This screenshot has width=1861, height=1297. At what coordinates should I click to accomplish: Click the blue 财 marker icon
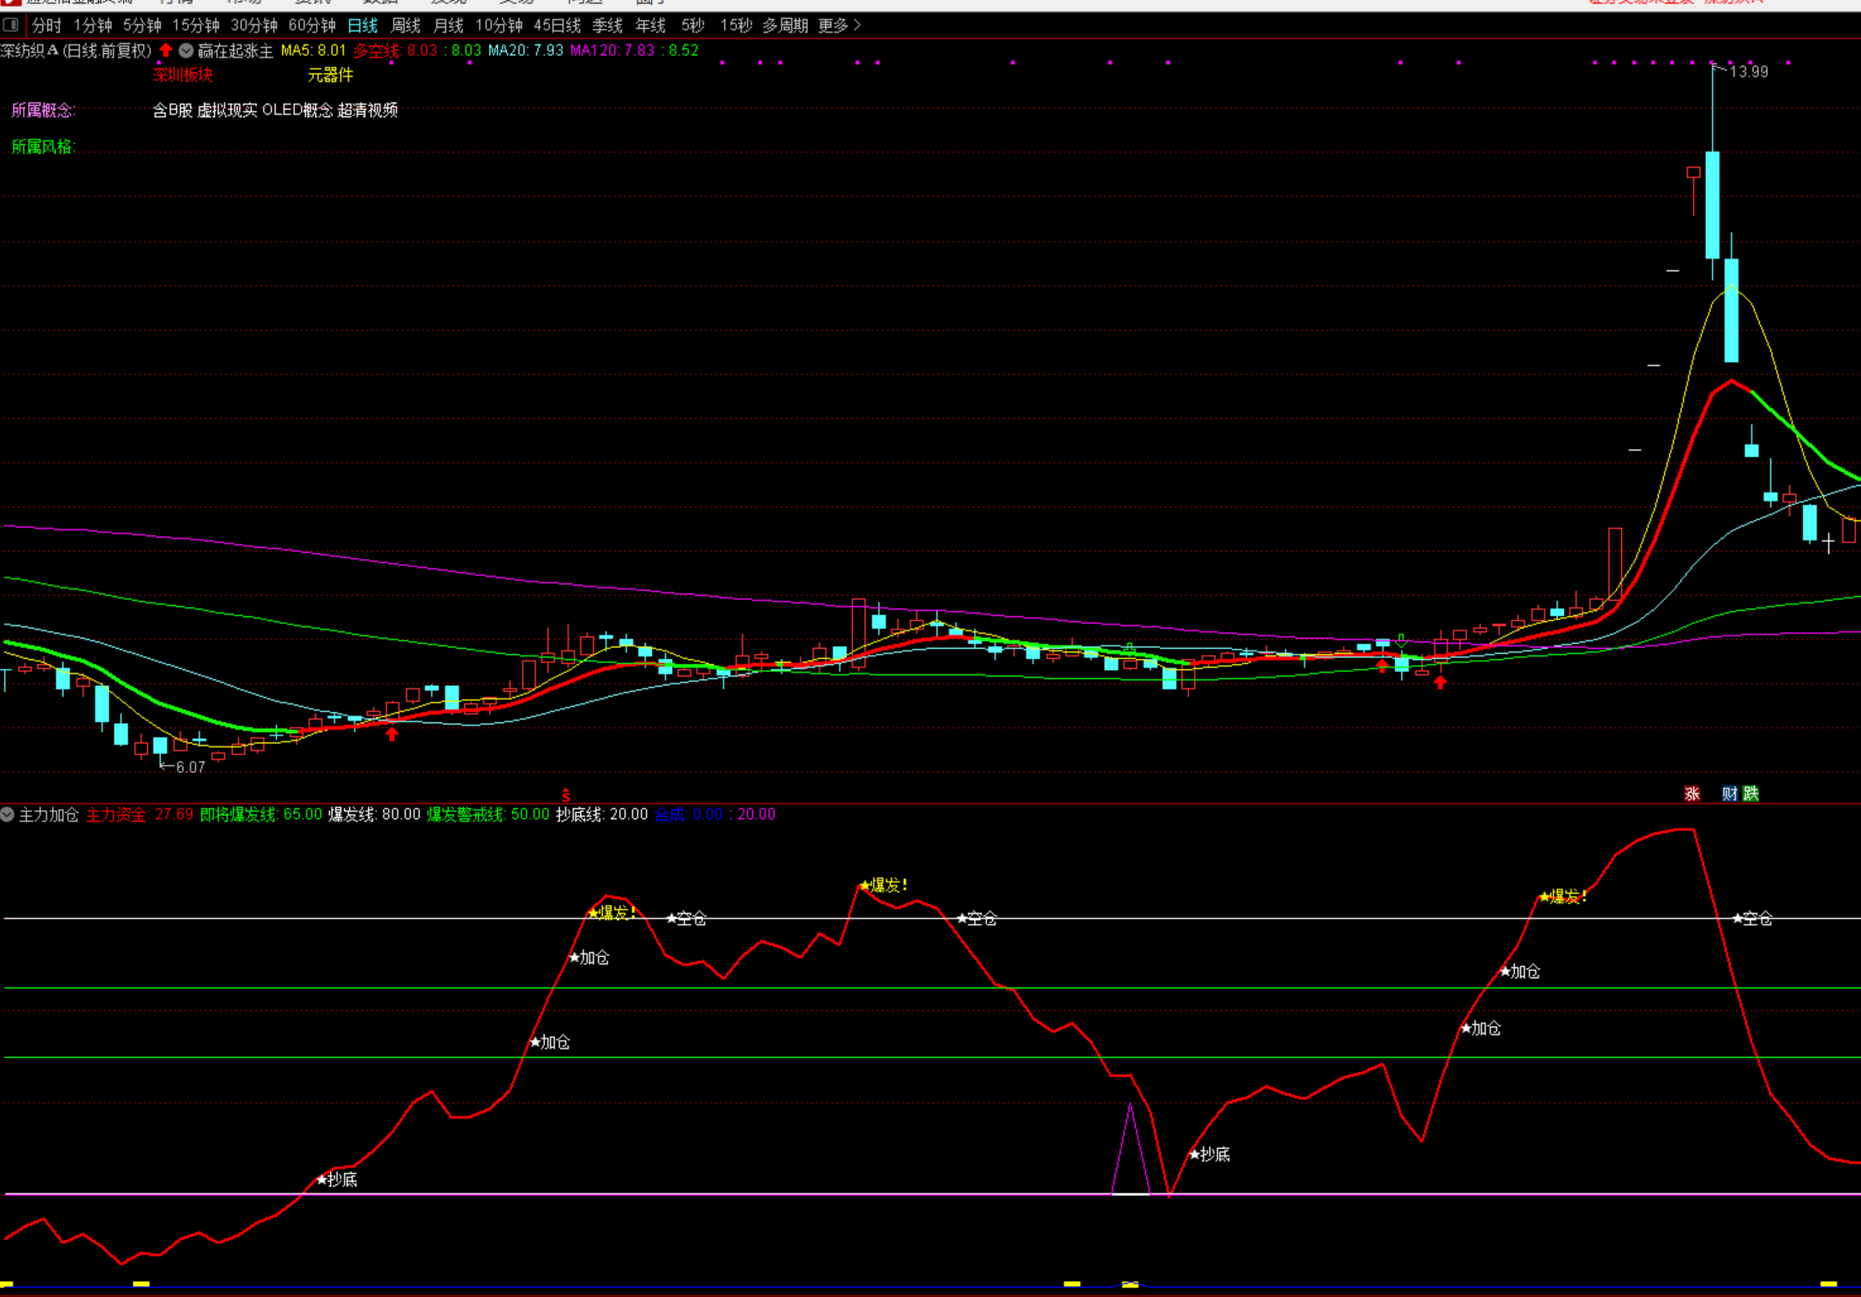tap(1729, 794)
